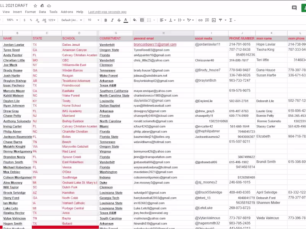Open the Data menu
Image resolution: width=306 pixels, height=229 pixels.
point(42,12)
